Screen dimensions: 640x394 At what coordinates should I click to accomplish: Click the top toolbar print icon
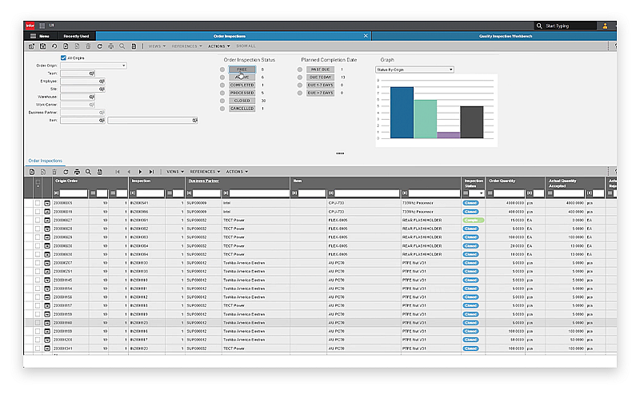click(110, 46)
